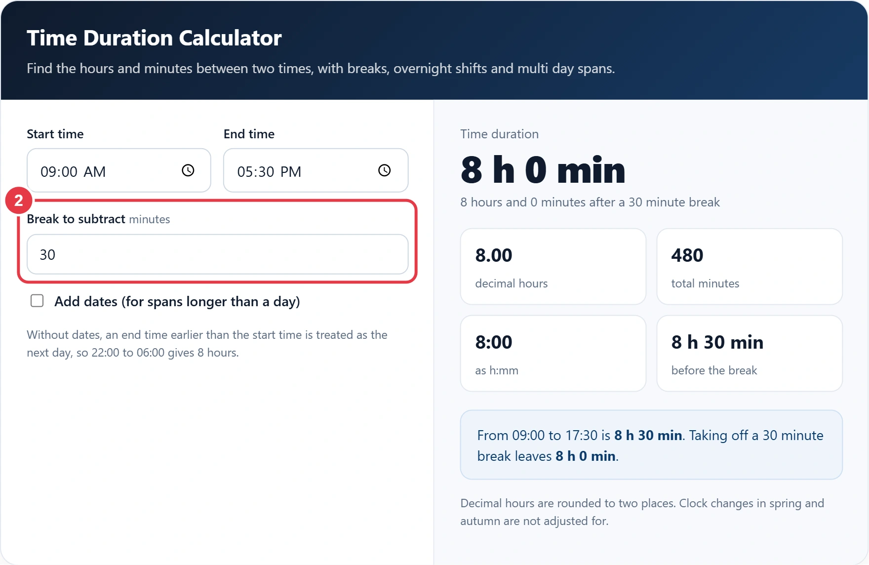
Task: Focus the Break to subtract input field
Action: (x=218, y=254)
